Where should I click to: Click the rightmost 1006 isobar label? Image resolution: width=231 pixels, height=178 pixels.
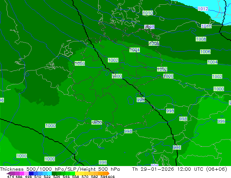(205, 52)
